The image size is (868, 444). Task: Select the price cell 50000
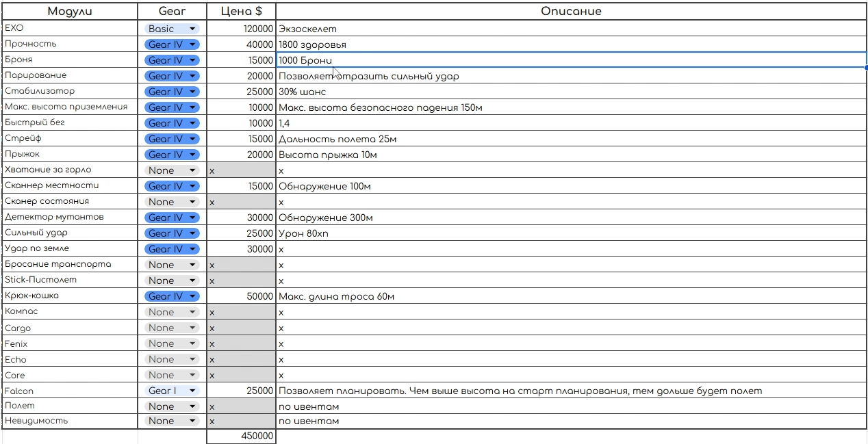(241, 296)
